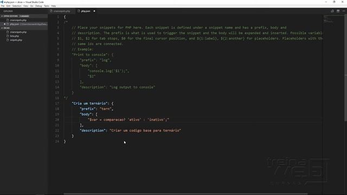Open the editor More Actions ellipsis
This screenshot has width=347, height=195.
(x=343, y=11)
